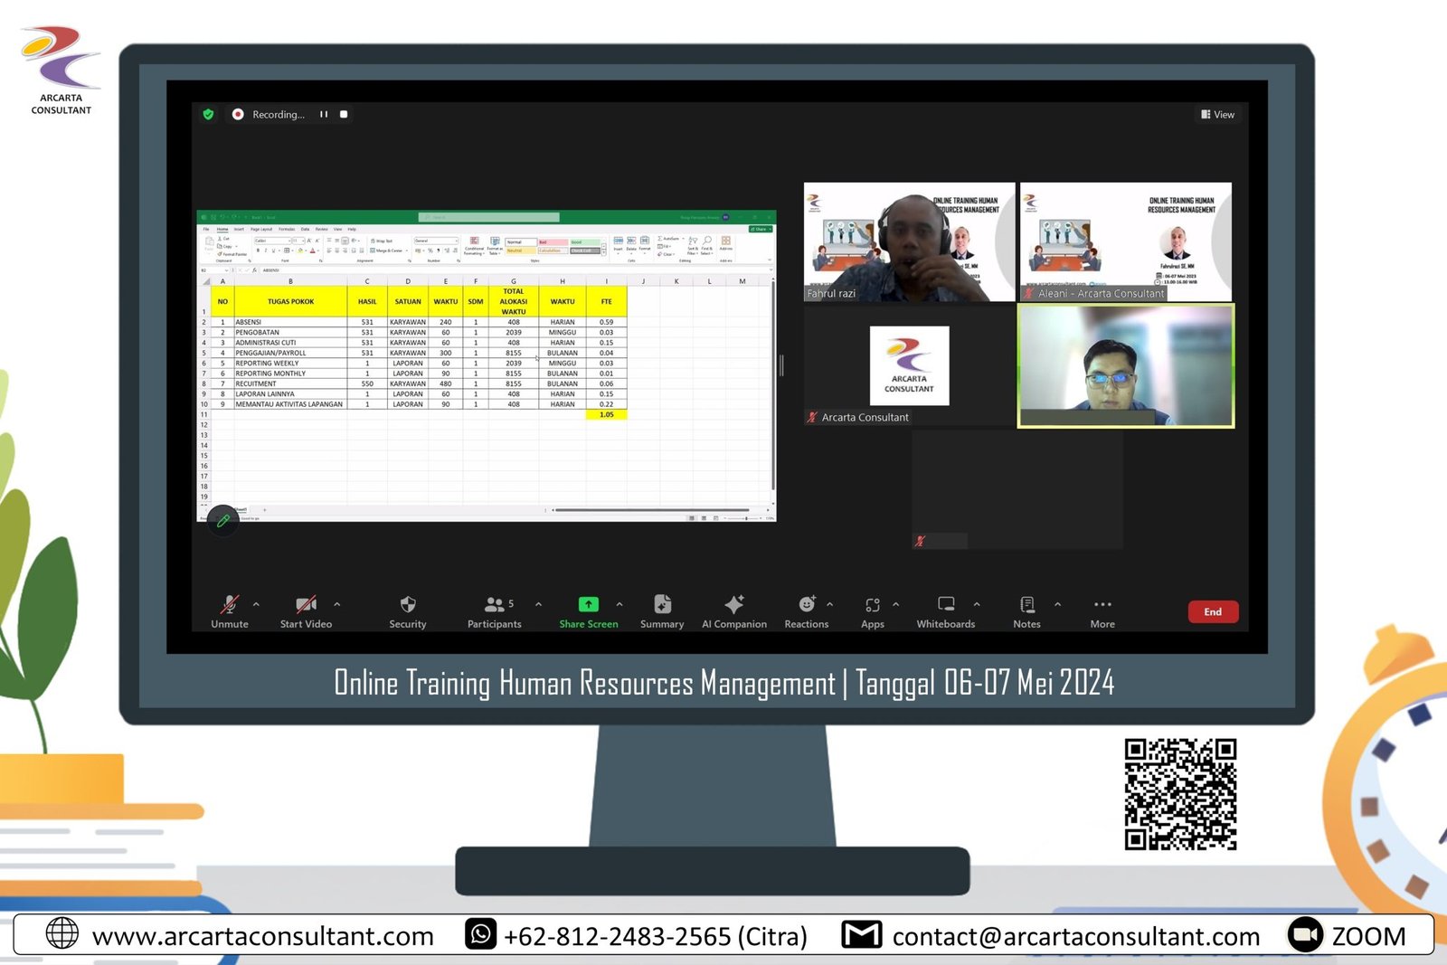Toggle Underline in Excel font group

click(x=273, y=251)
